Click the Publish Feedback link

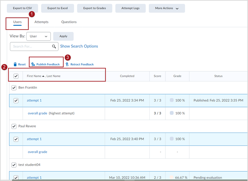[48, 64]
